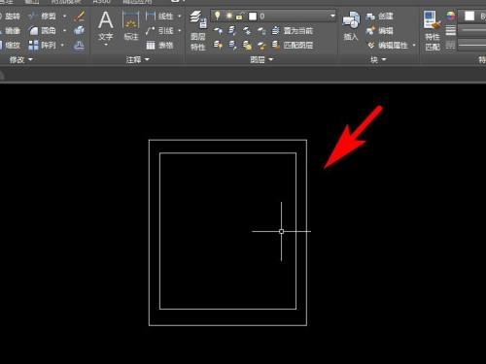Click the lineweight icon in Properties panel
The width and height of the screenshot is (486, 364).
click(x=451, y=31)
